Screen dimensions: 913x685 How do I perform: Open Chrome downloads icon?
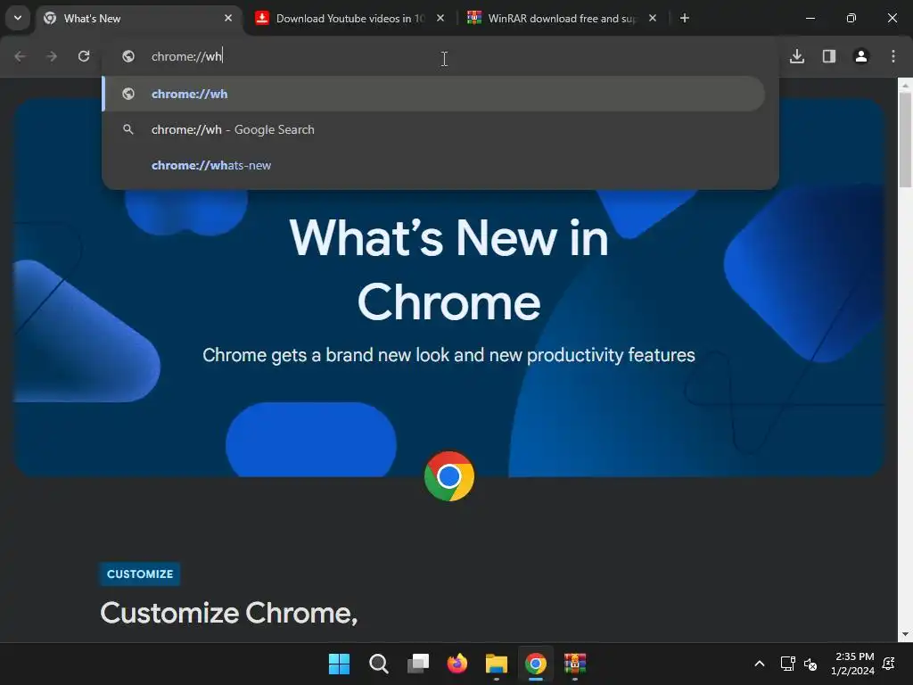[x=797, y=56]
